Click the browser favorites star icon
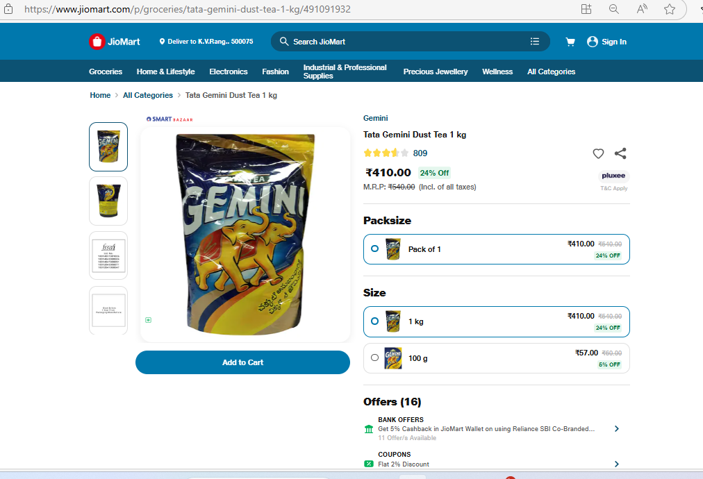Viewport: 703px width, 479px height. tap(669, 9)
